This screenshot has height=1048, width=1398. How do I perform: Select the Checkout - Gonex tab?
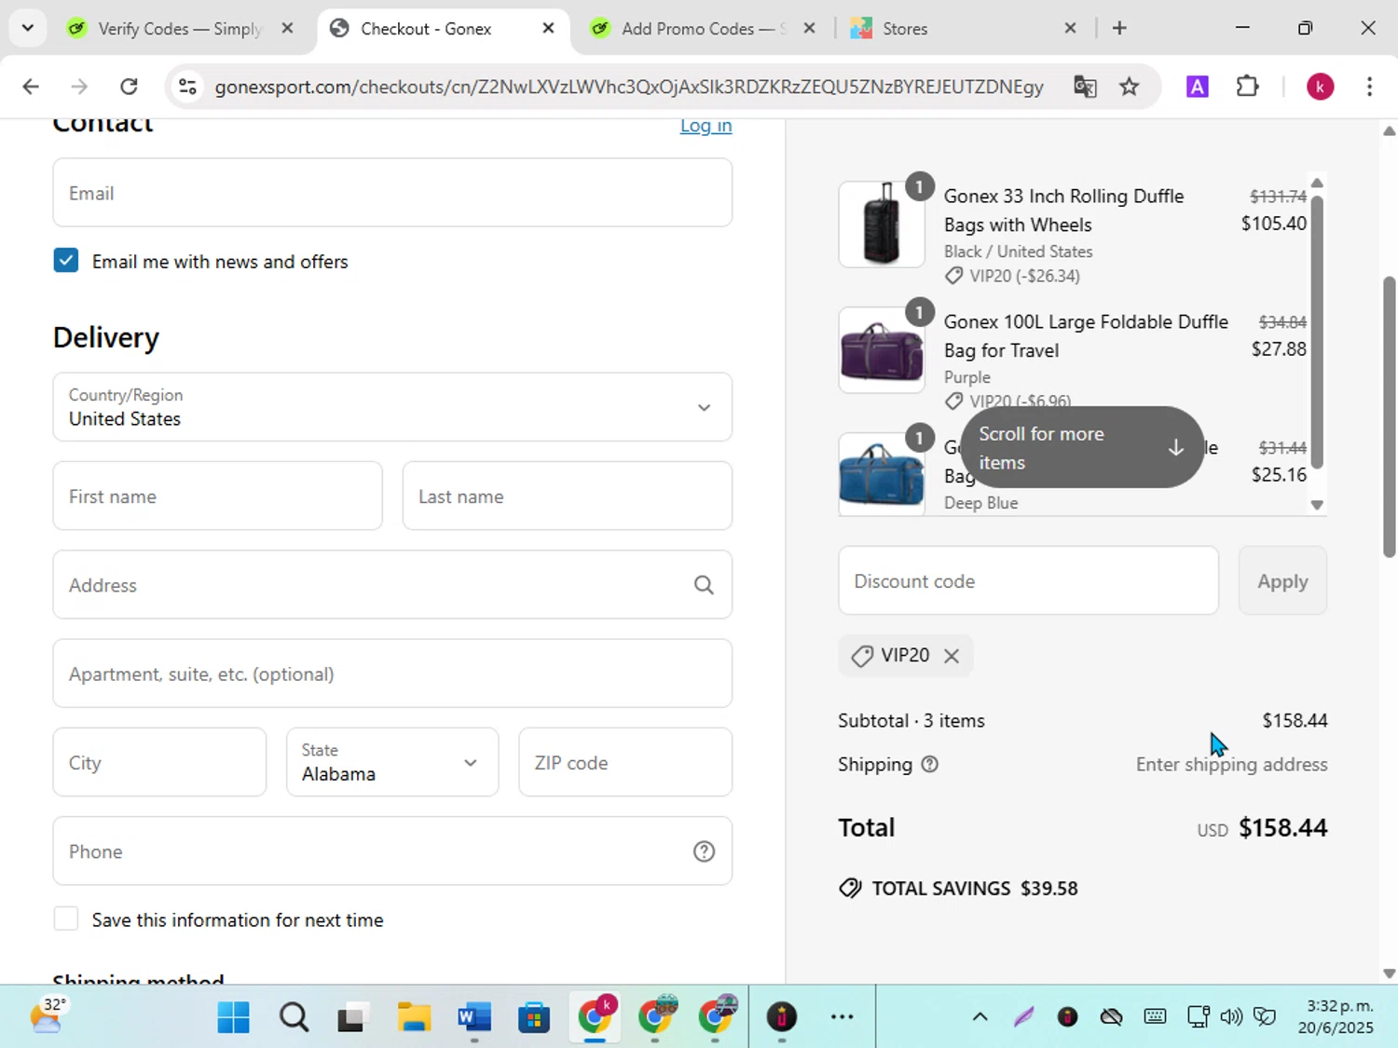point(426,29)
